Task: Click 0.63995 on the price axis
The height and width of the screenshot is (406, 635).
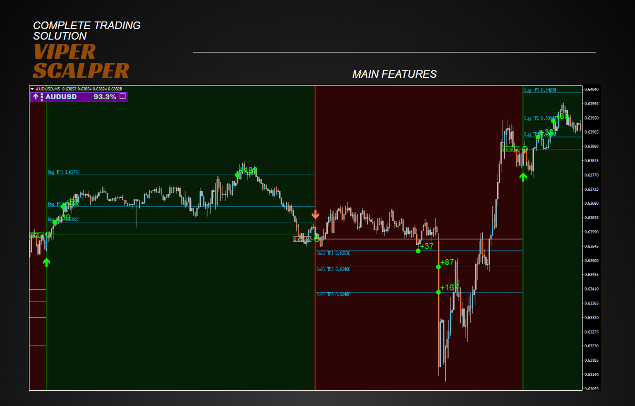Action: point(592,104)
